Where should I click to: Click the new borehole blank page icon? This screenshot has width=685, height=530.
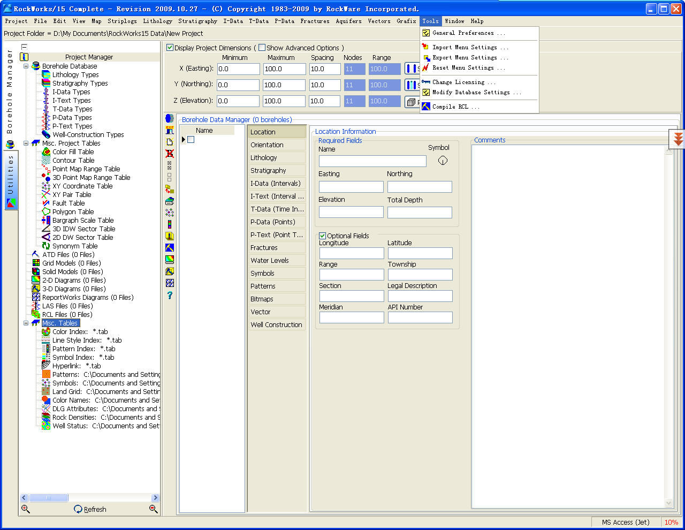pyautogui.click(x=170, y=142)
